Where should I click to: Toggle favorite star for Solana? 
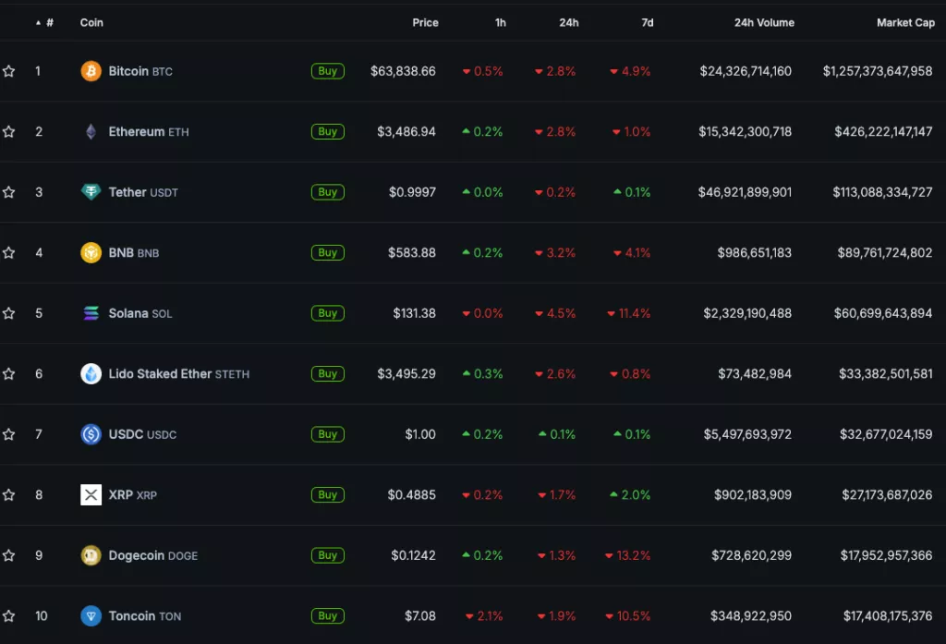[x=8, y=313]
